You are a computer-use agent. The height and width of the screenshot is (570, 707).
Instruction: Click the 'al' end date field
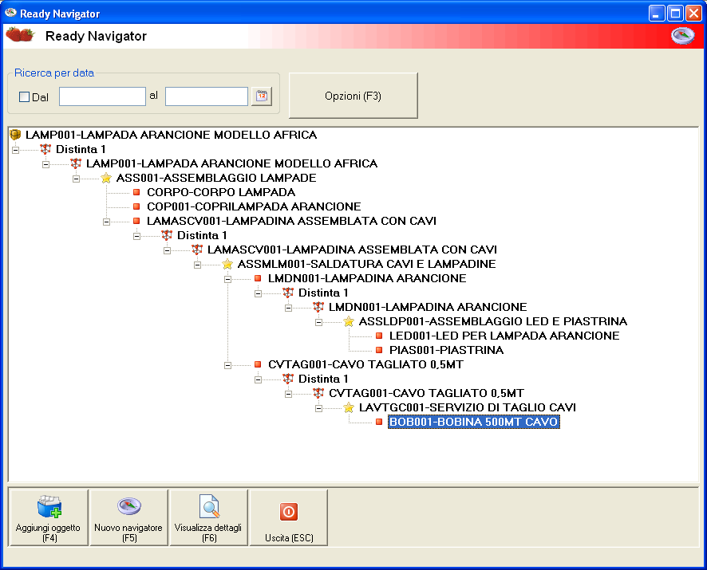tap(207, 96)
